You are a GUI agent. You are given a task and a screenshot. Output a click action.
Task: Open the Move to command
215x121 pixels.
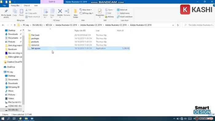[45, 13]
